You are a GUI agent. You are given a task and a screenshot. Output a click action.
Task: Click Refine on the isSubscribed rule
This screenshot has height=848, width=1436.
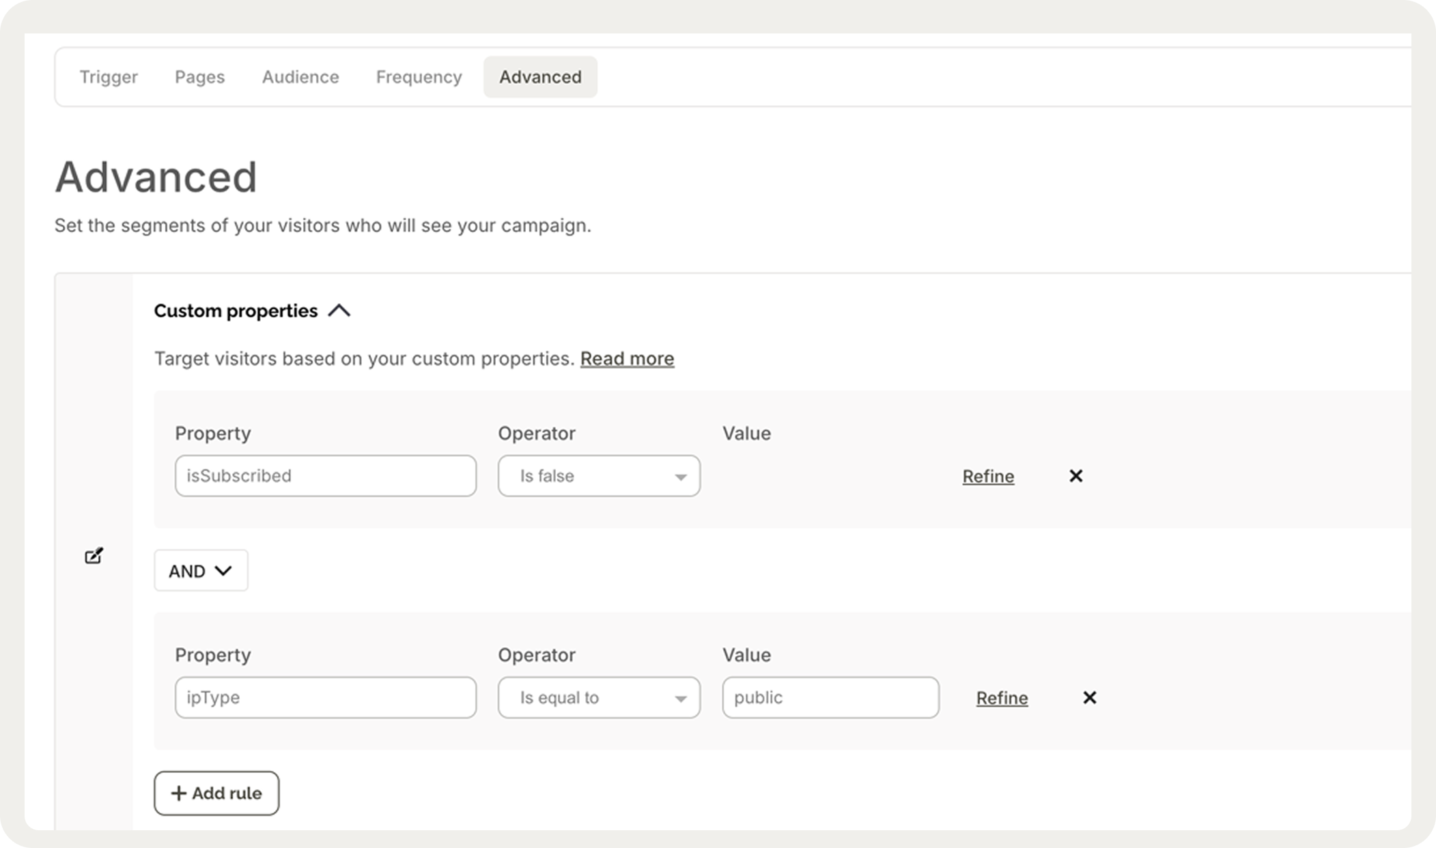pos(988,476)
